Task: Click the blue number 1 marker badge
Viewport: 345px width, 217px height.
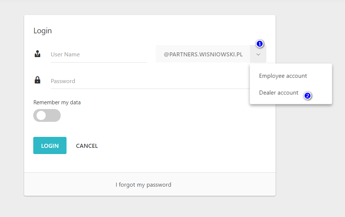Action: click(259, 44)
